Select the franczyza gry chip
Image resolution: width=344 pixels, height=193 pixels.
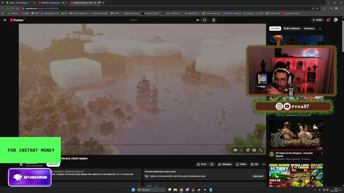(x=310, y=28)
